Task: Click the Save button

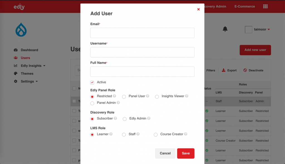Action: tap(186, 153)
